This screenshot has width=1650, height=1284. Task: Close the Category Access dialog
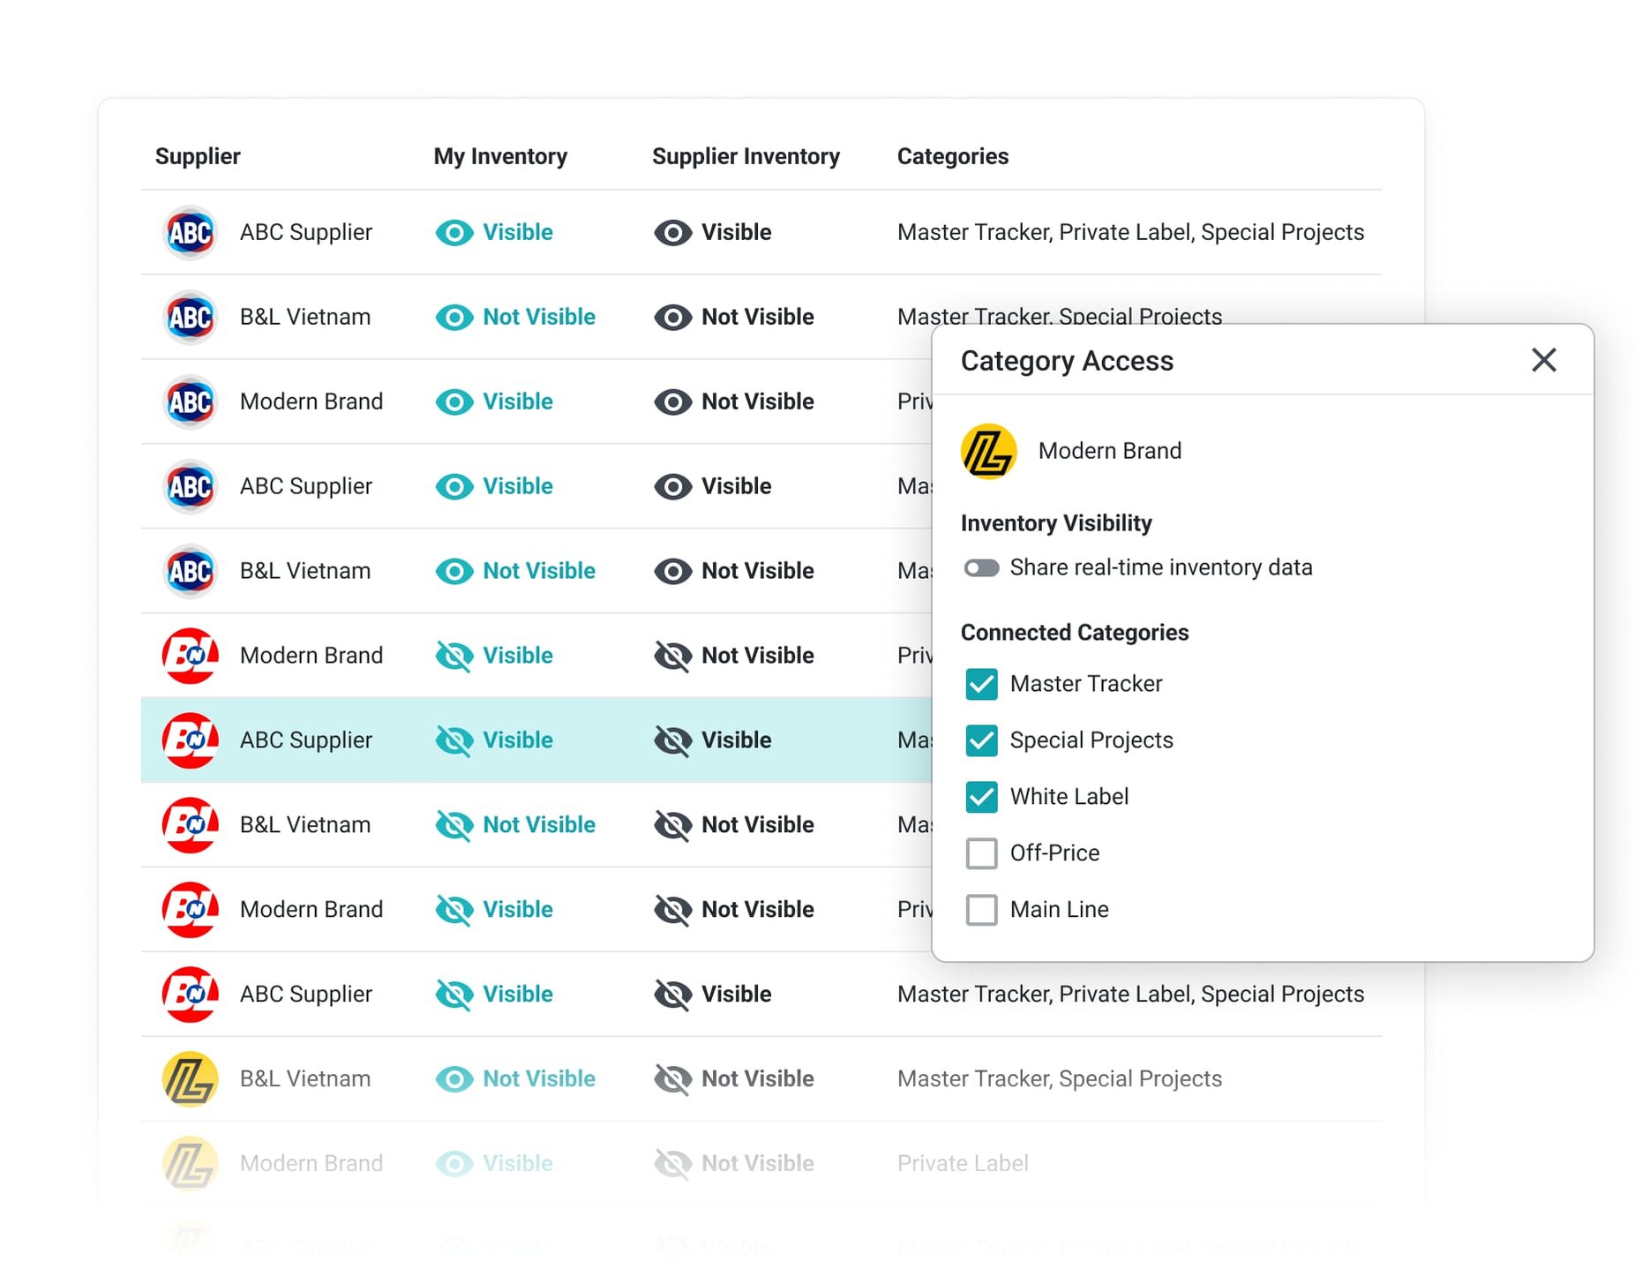coord(1543,360)
